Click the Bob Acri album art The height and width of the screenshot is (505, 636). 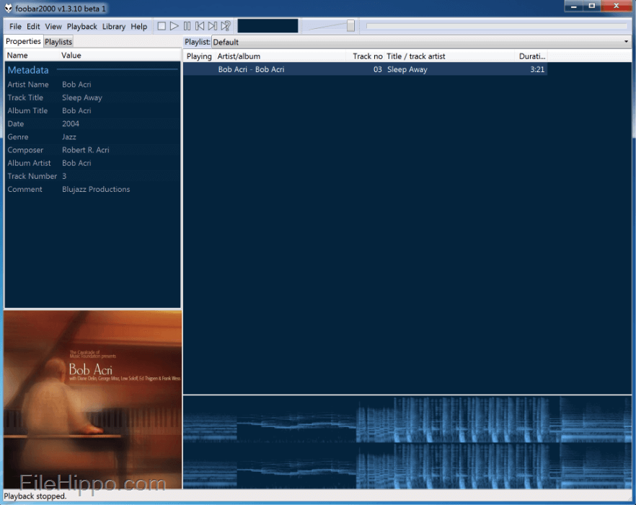pos(93,400)
